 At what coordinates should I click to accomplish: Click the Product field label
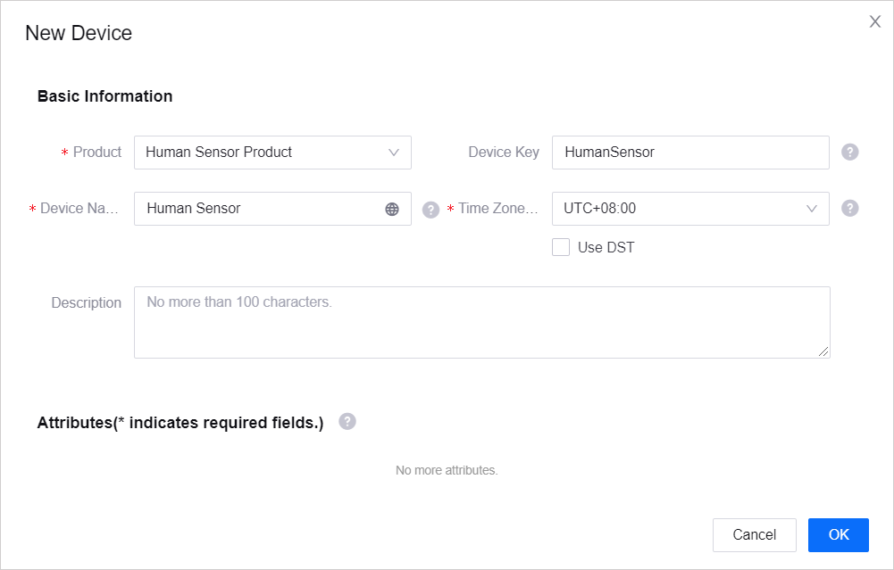[x=97, y=152]
